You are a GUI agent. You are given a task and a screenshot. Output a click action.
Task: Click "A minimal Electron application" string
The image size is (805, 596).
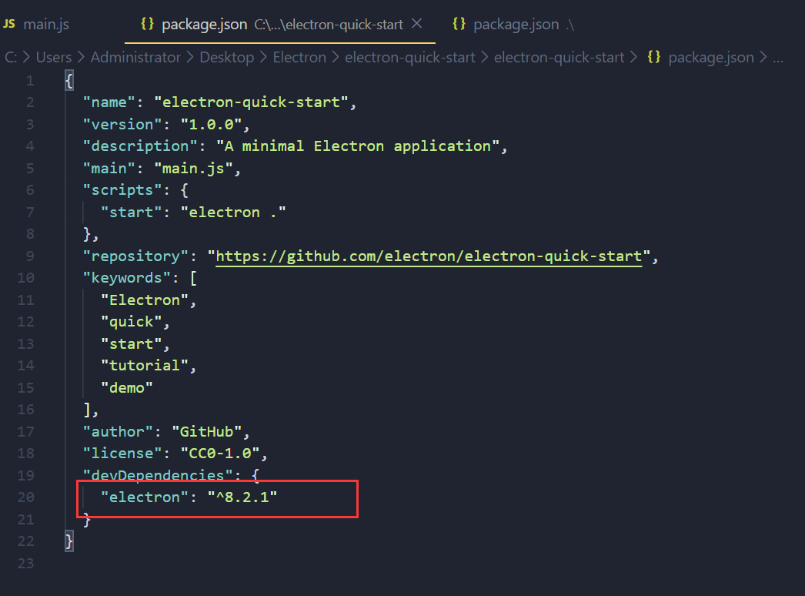point(358,146)
